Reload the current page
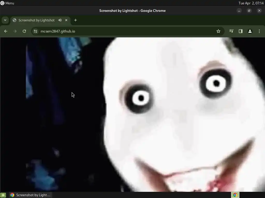This screenshot has width=265, height=198. click(x=24, y=31)
